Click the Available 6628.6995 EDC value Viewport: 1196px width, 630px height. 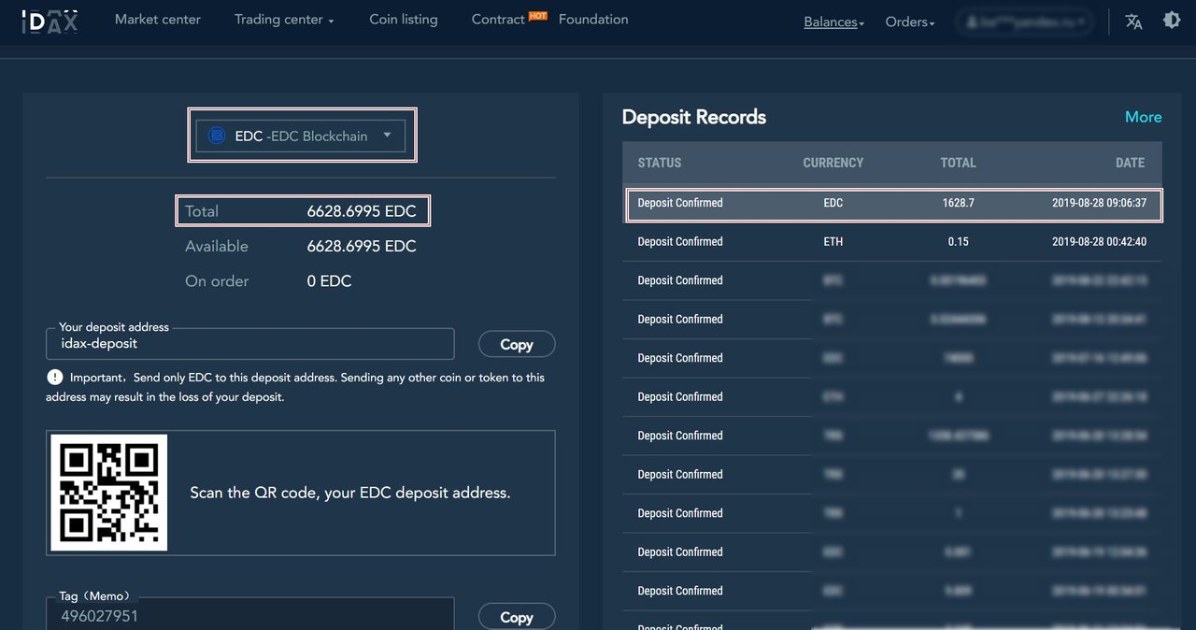point(362,247)
